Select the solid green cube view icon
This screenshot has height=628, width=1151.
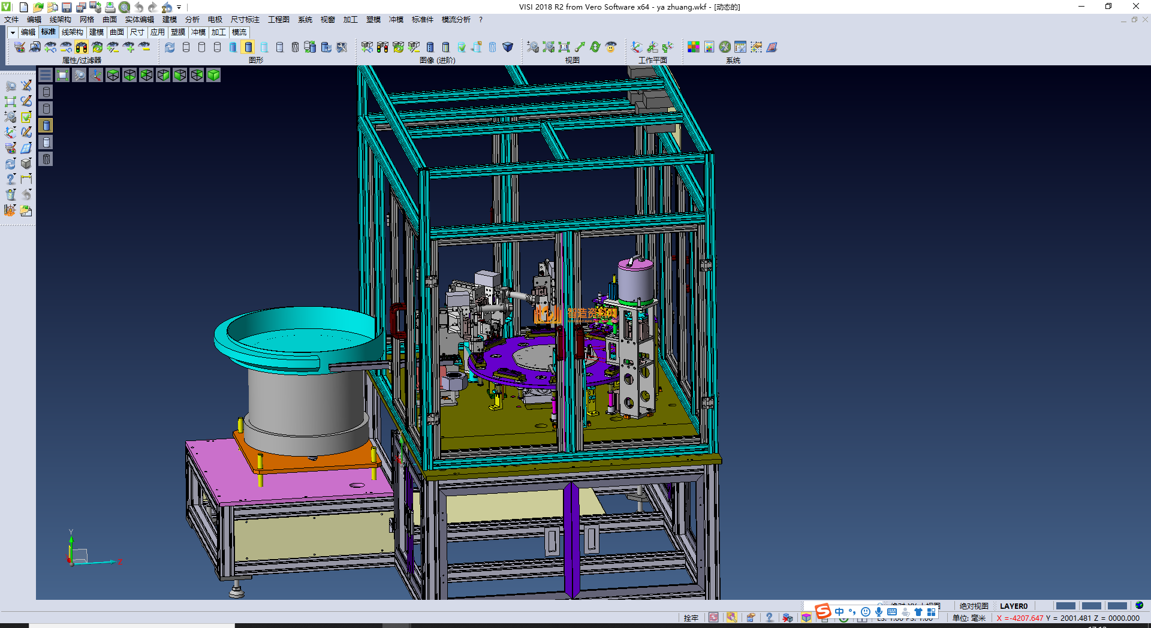(213, 75)
